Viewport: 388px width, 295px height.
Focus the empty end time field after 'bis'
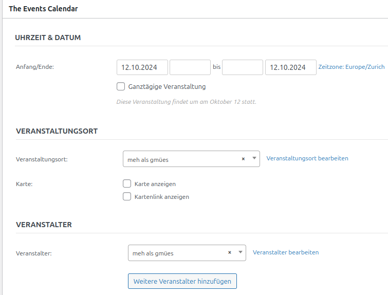pyautogui.click(x=243, y=67)
